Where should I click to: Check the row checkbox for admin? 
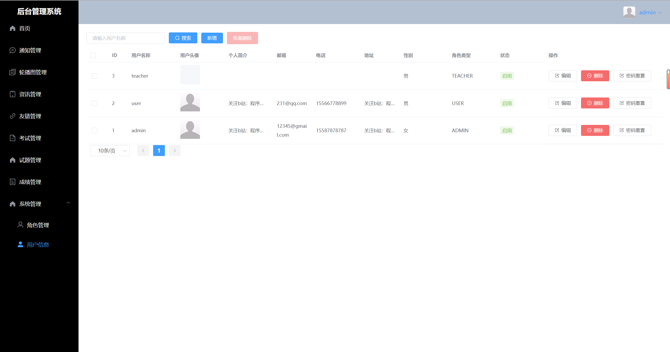pyautogui.click(x=94, y=130)
